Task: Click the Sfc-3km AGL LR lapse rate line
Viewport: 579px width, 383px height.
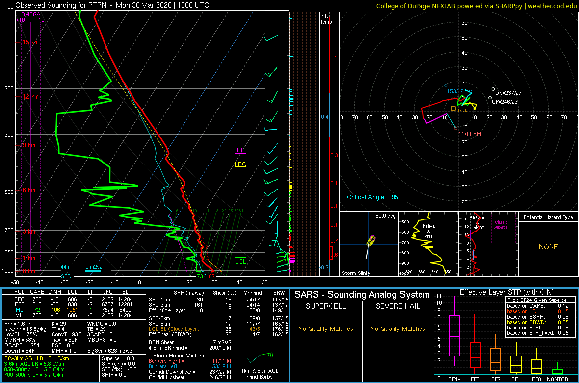Action: 37,358
